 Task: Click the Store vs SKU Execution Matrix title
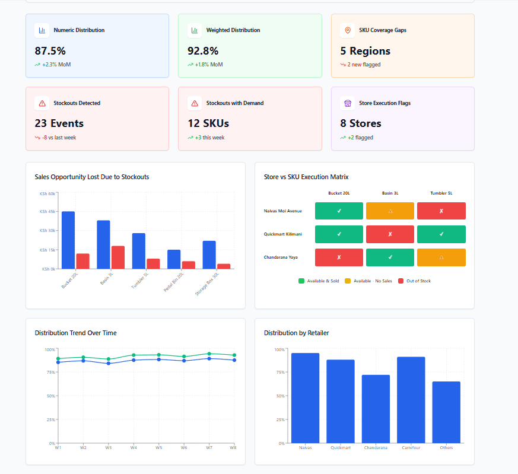coord(306,177)
